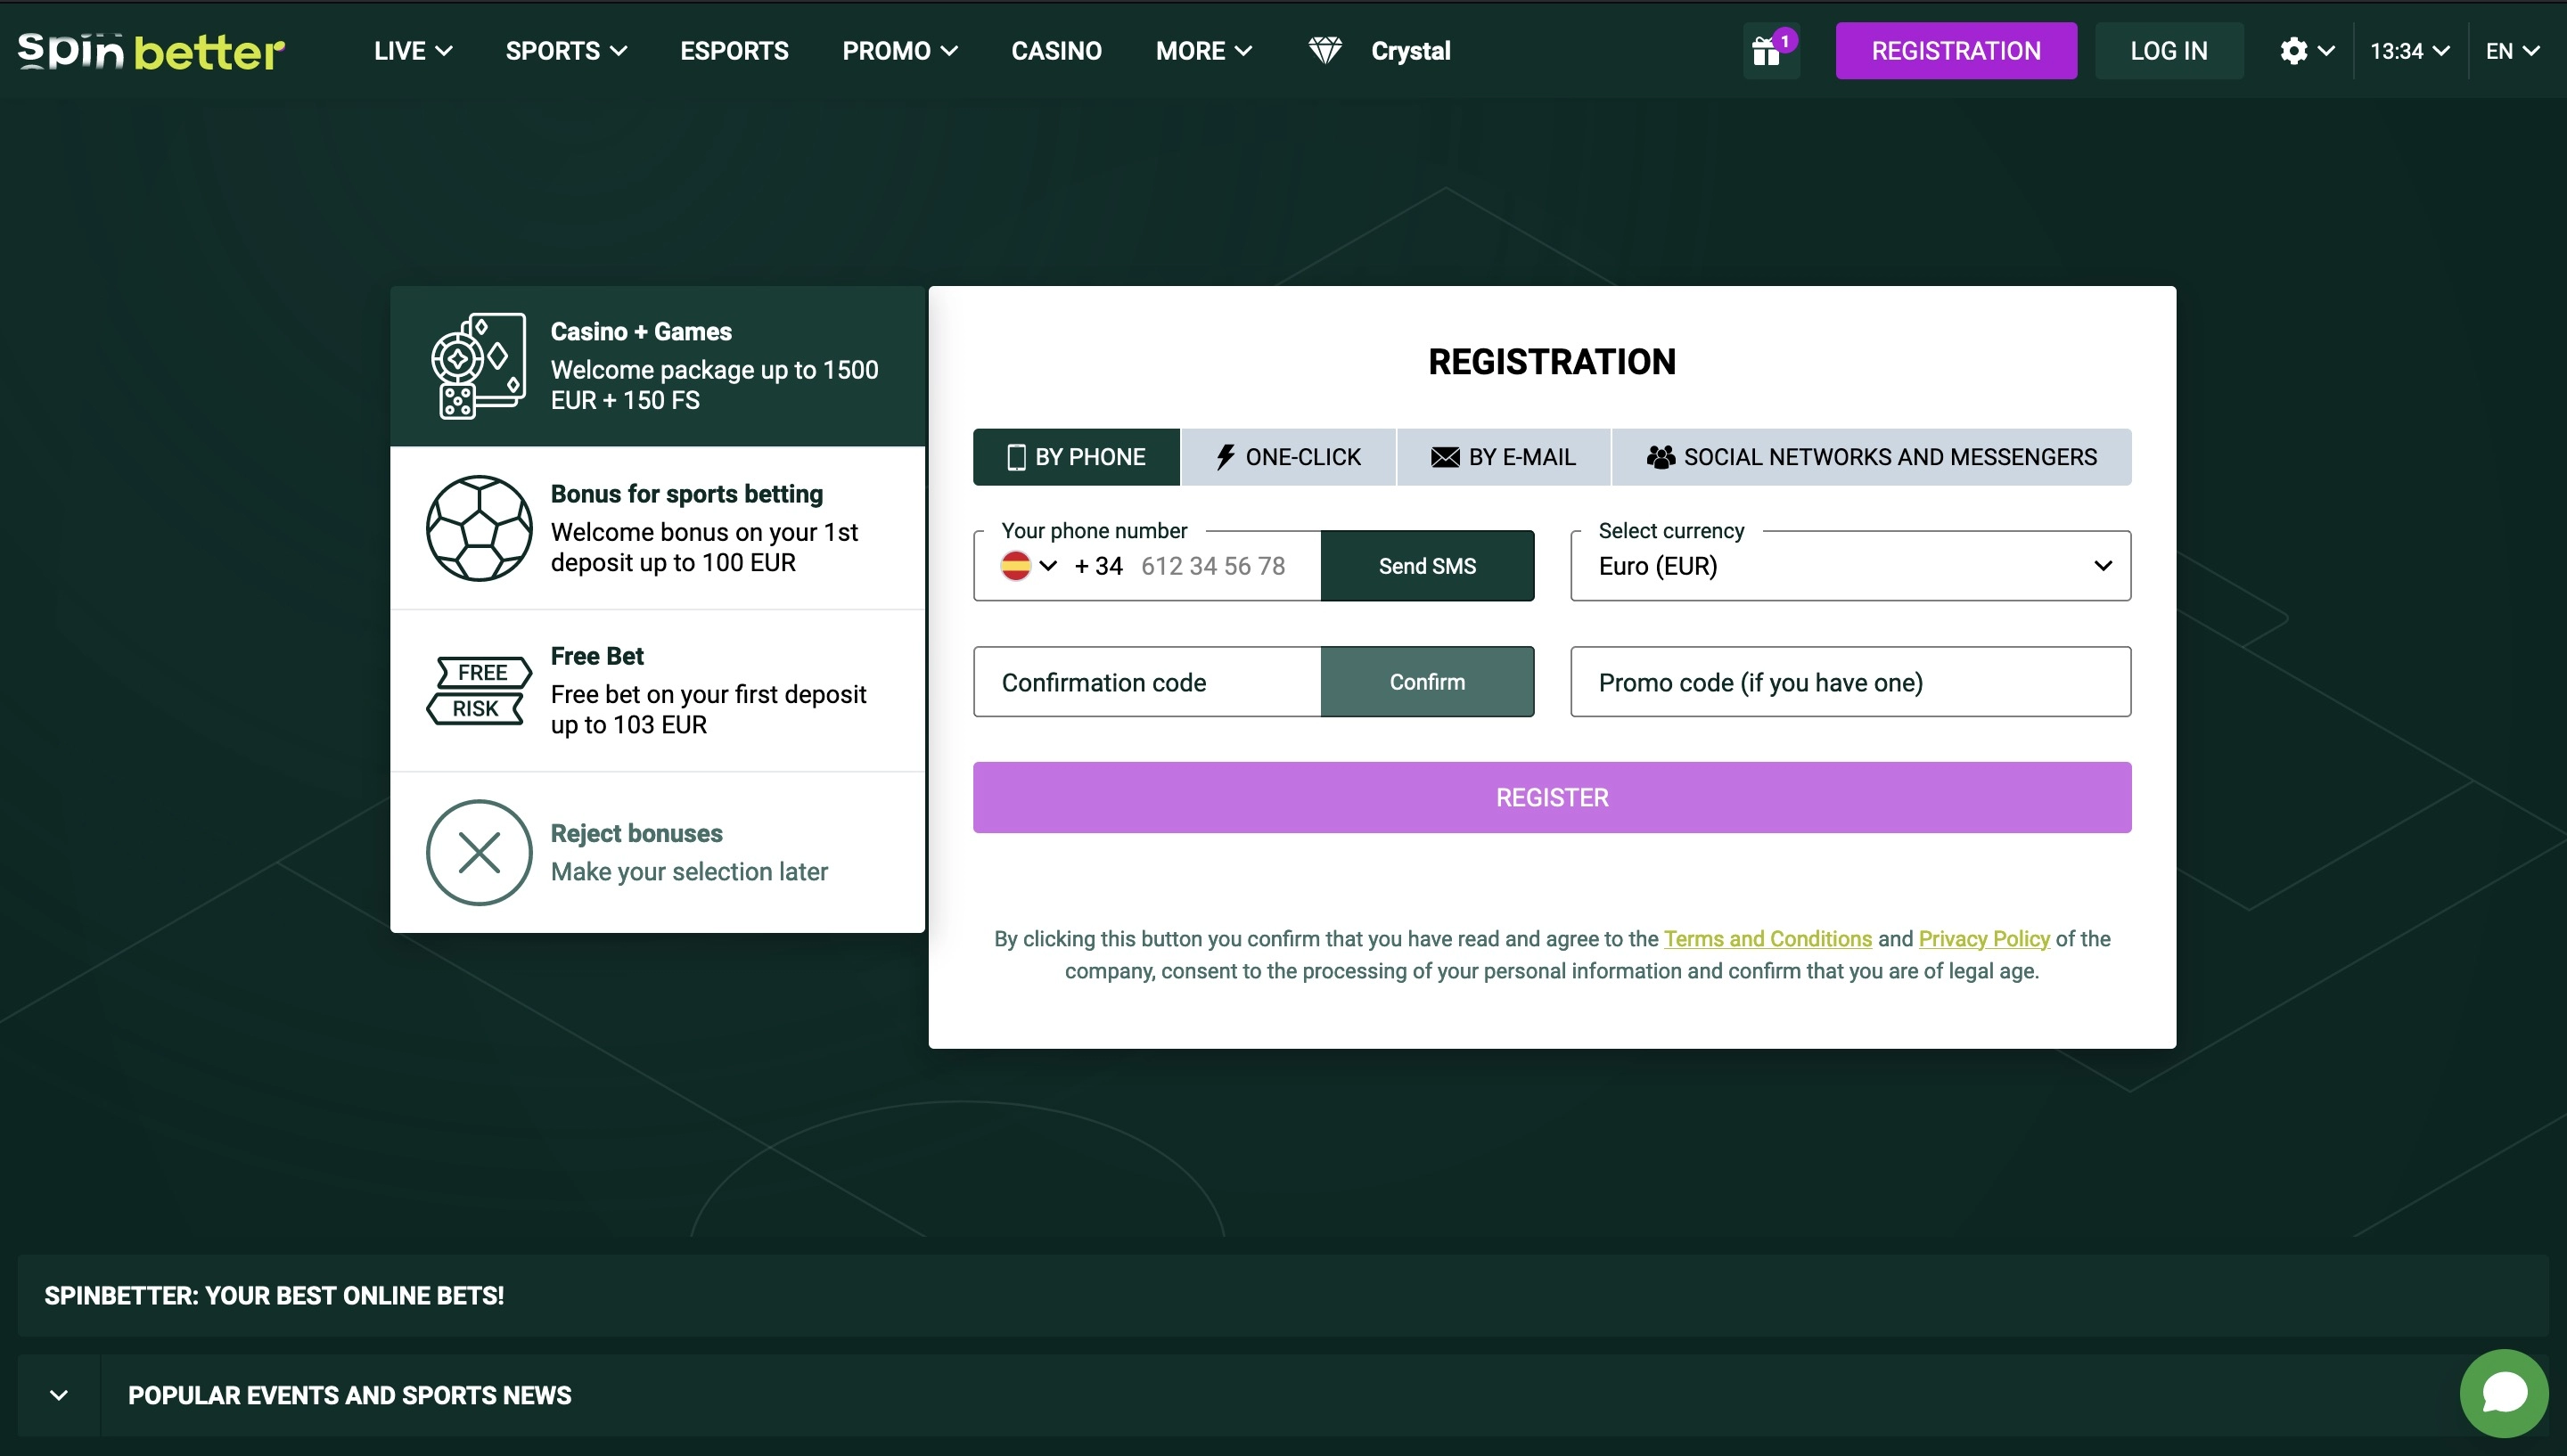This screenshot has width=2567, height=1456.
Task: Choose the Free Bet bonus option
Action: click(x=657, y=690)
